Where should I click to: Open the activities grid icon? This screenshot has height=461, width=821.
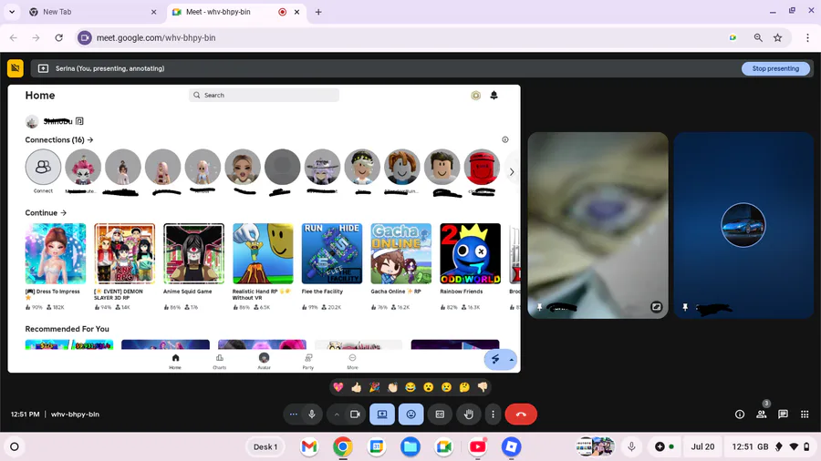[805, 415]
